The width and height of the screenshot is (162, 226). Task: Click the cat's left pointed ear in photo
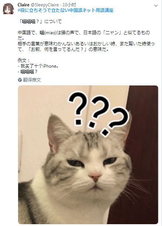[58, 133]
